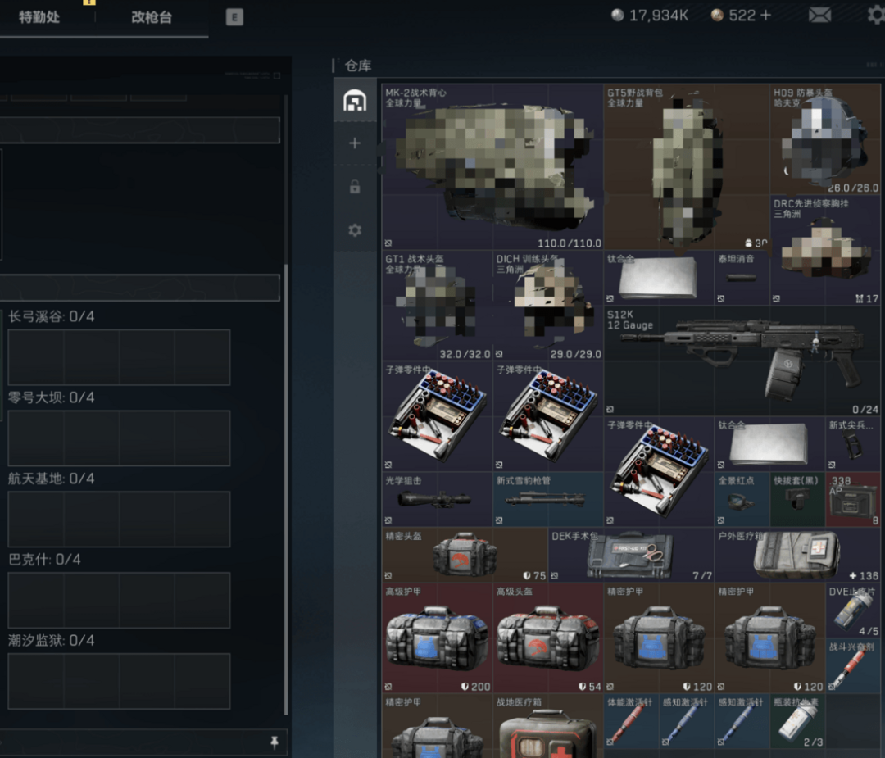885x758 pixels.
Task: Choose the DEK手术包 surgical kit
Action: point(630,554)
